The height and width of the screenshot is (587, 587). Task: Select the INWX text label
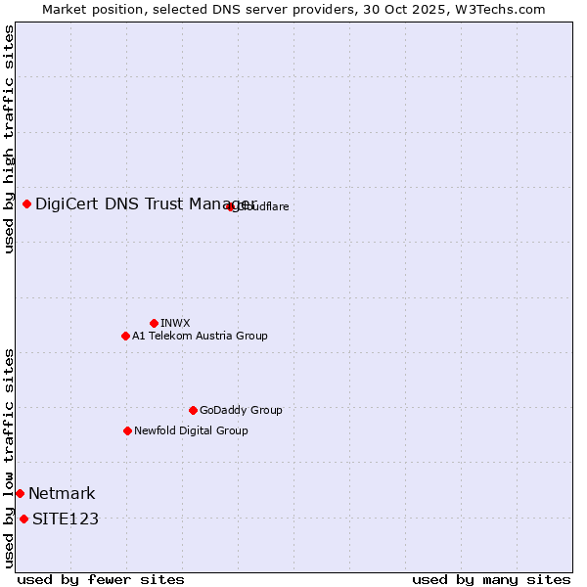175,323
